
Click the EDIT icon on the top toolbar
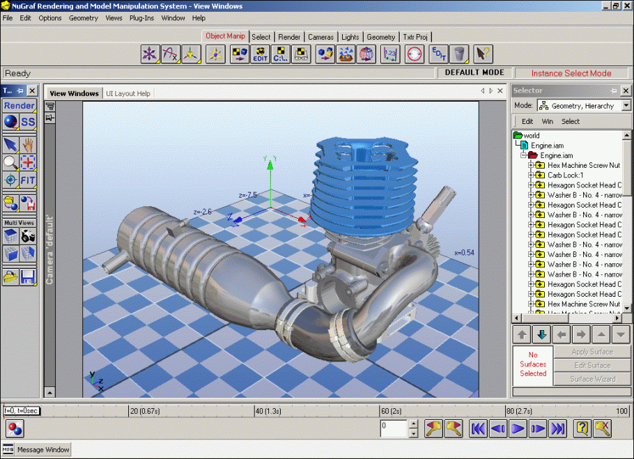[x=261, y=54]
